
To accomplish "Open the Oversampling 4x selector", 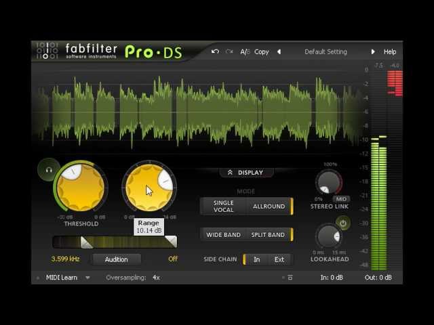I will pos(156,278).
